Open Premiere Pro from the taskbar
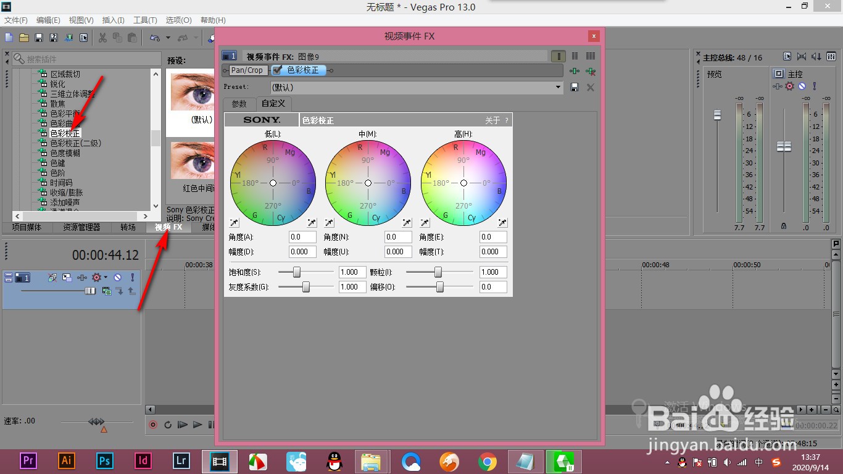Screen dimensions: 843x474 pyautogui.click(x=28, y=460)
